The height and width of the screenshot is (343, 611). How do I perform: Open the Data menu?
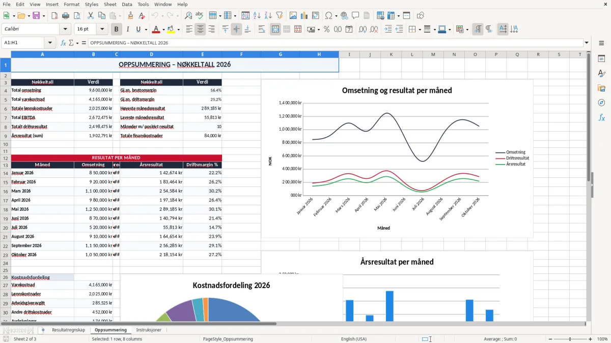[127, 4]
